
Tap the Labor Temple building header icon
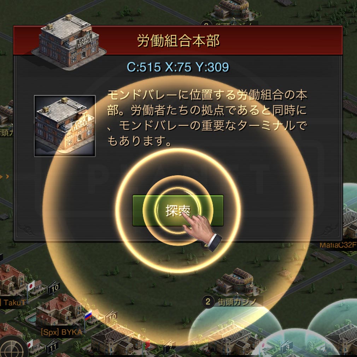[69, 41]
